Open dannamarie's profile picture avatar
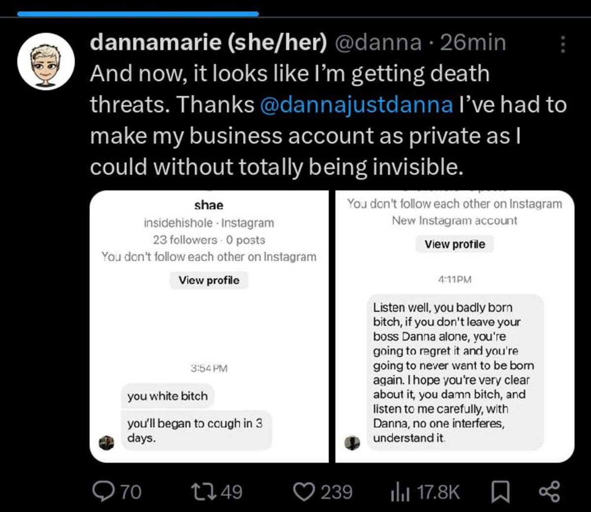The width and height of the screenshot is (591, 512). [46, 62]
